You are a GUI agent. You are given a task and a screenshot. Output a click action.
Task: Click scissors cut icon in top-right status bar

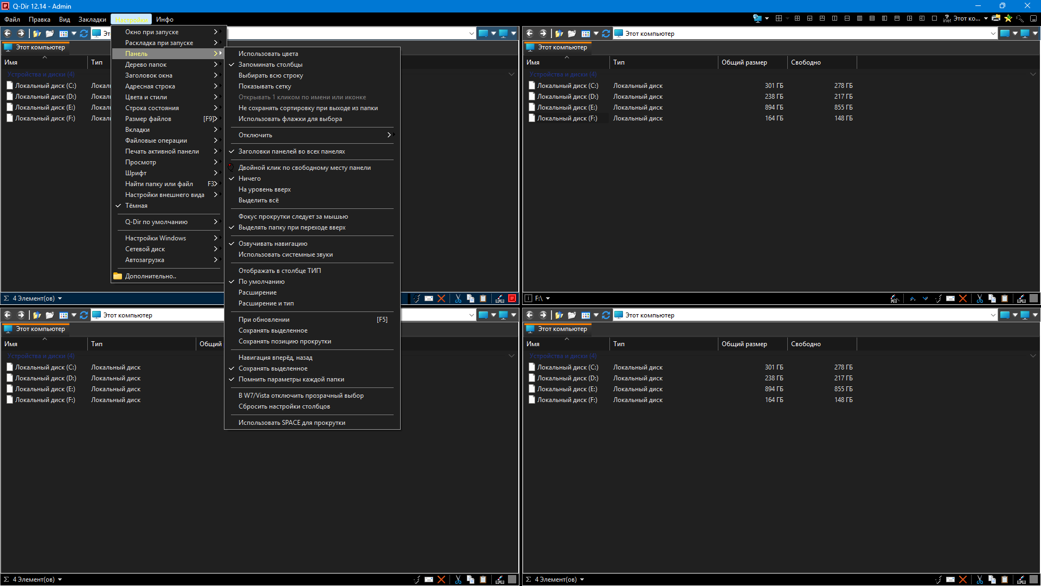click(980, 298)
